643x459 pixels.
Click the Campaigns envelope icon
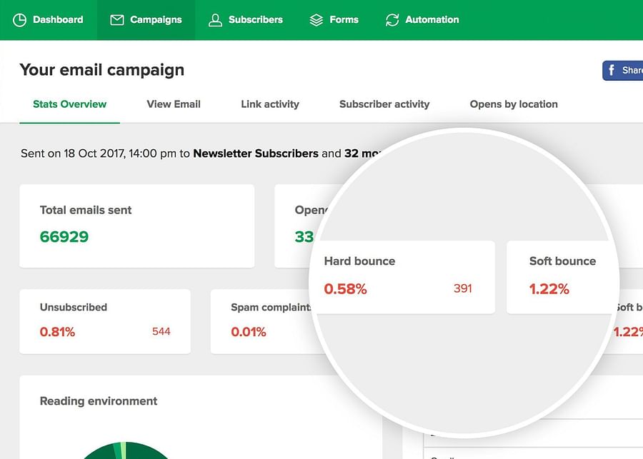[x=117, y=20]
